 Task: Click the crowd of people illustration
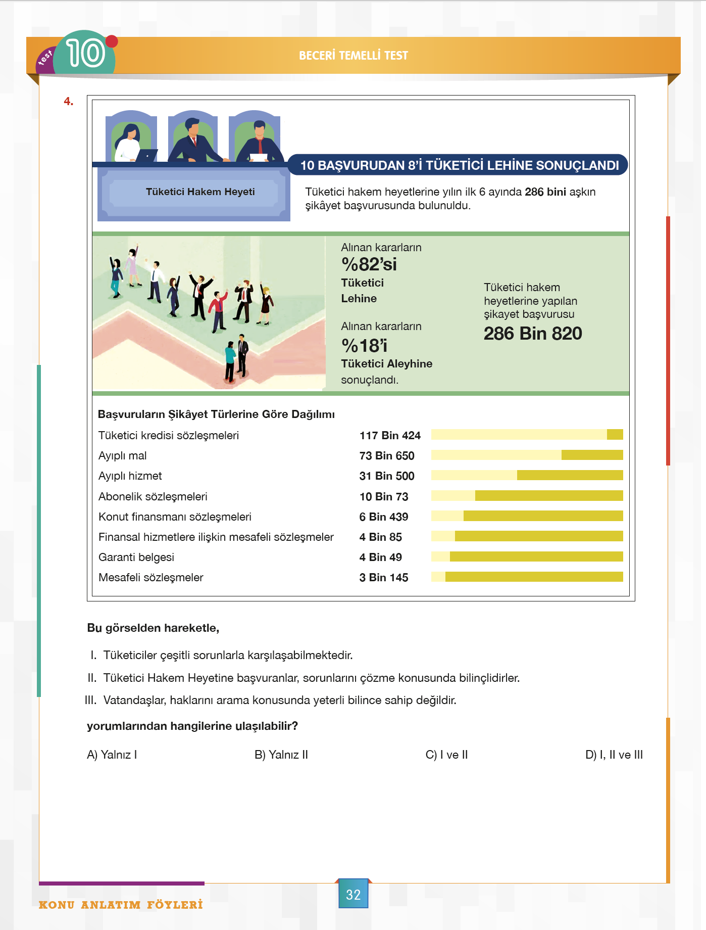coord(209,313)
